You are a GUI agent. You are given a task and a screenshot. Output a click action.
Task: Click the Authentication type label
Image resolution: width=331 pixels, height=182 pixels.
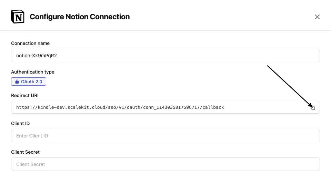point(33,72)
